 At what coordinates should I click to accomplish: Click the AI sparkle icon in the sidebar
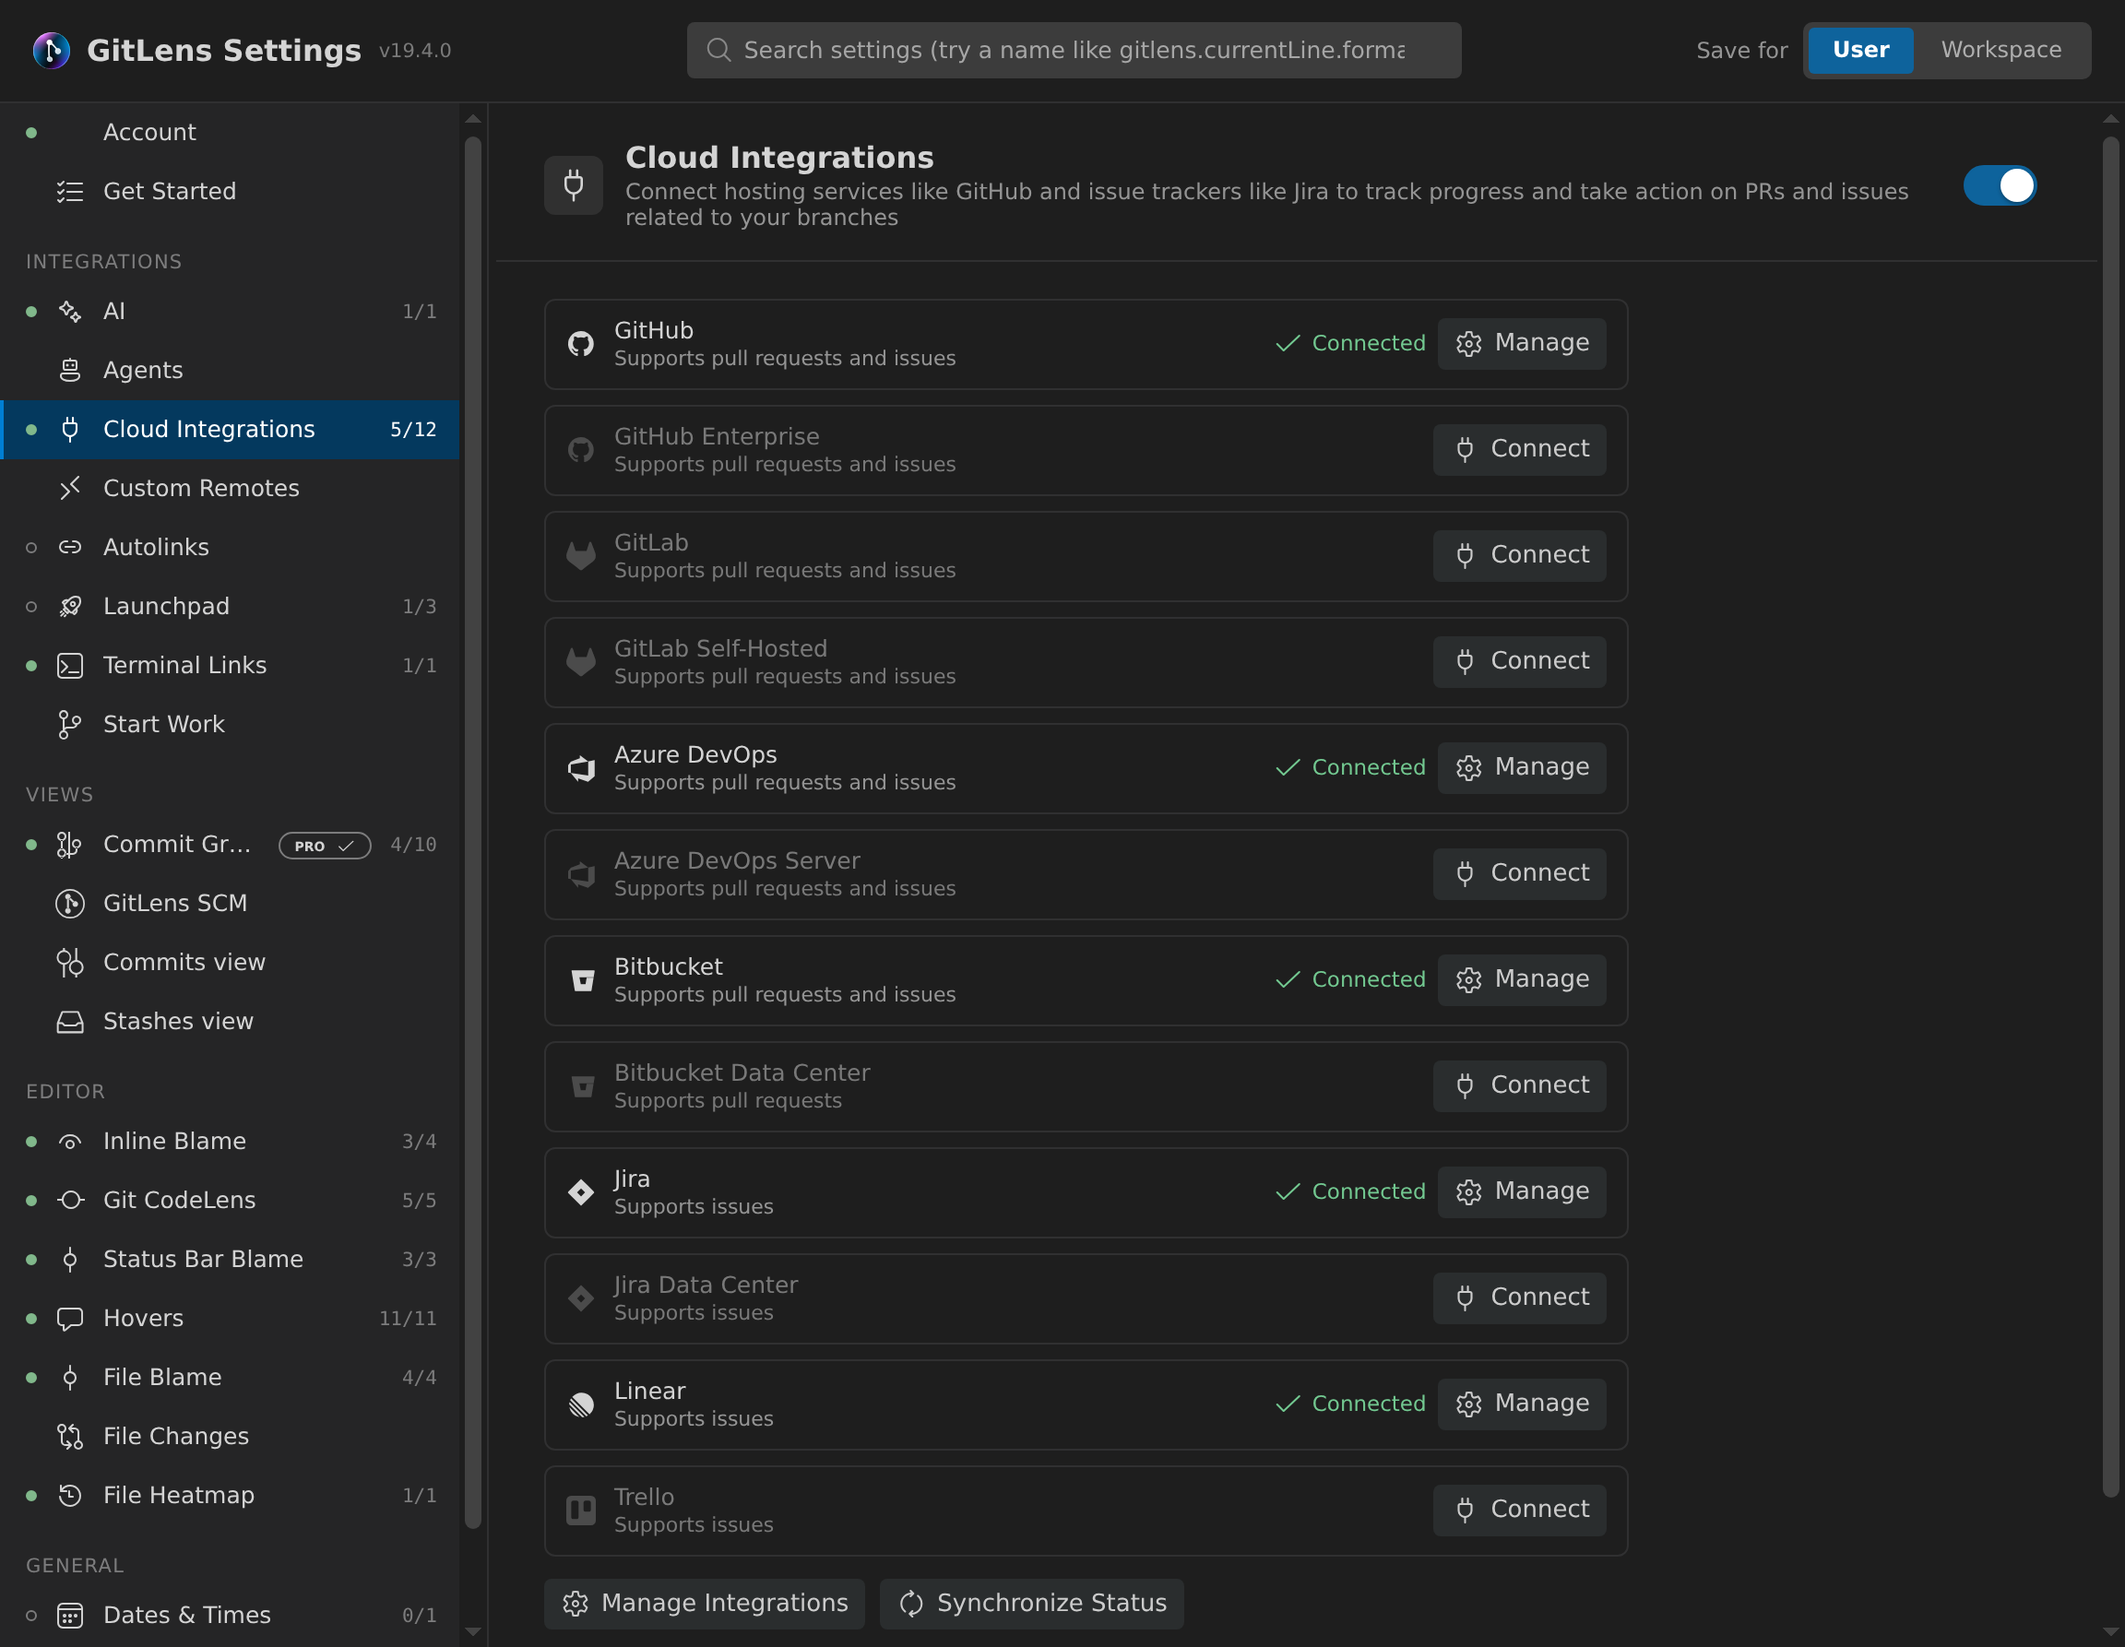pos(70,312)
